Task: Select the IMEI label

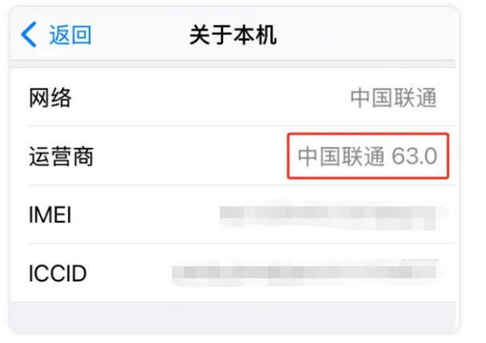Action: [x=50, y=214]
